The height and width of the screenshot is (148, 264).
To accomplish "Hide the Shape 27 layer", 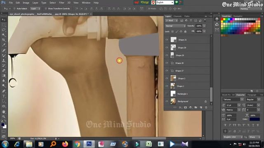I will (167, 71).
